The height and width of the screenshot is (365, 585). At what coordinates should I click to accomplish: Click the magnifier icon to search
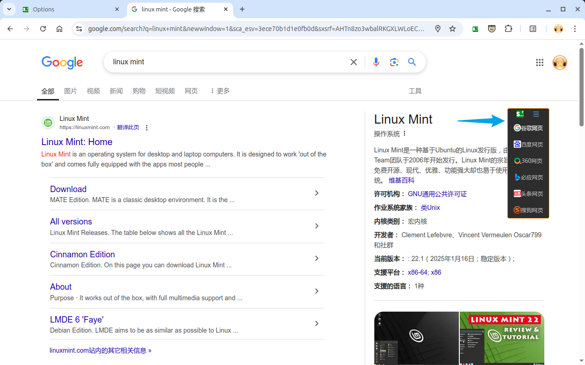click(x=412, y=62)
